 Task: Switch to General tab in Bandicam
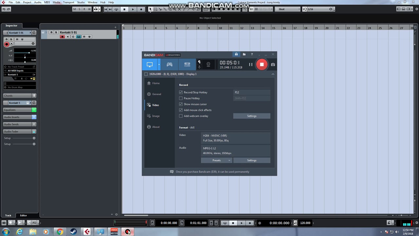click(x=156, y=94)
